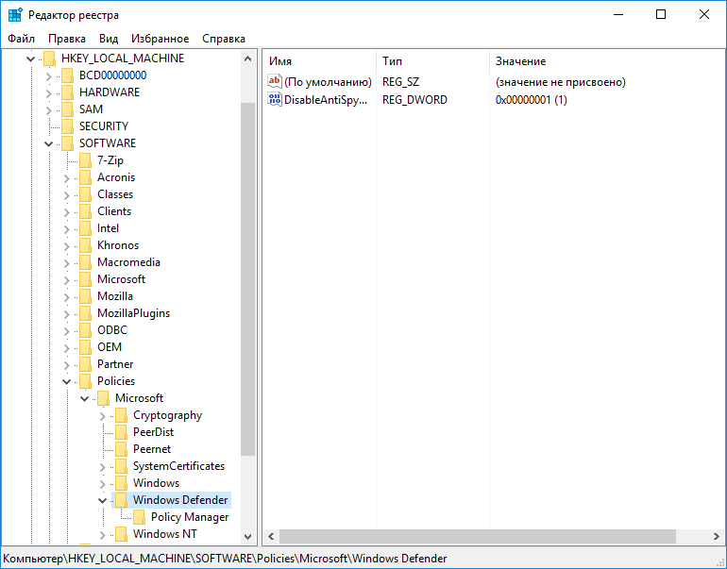
Task: Click the Windows Defender folder icon
Action: (x=120, y=500)
